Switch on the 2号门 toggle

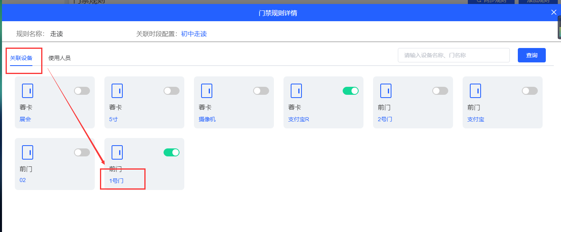point(440,91)
